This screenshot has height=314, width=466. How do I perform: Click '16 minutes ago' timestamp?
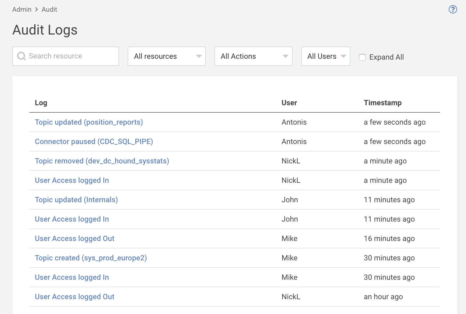click(389, 238)
